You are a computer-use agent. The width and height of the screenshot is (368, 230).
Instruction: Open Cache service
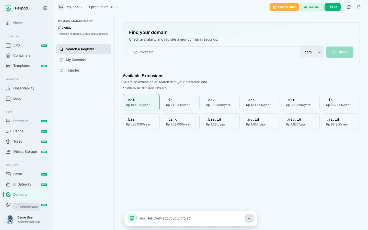tap(26, 131)
